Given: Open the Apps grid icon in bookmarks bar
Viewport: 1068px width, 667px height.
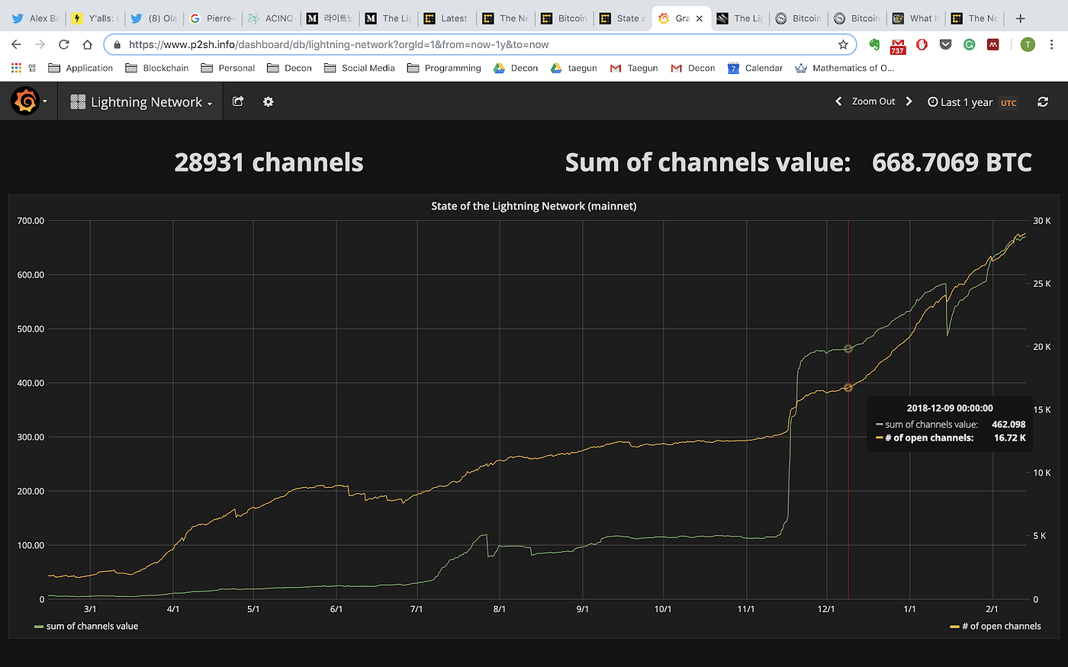Looking at the screenshot, I should click(x=16, y=68).
